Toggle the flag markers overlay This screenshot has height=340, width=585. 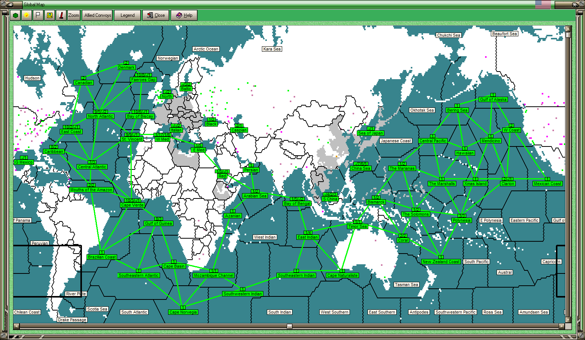click(x=37, y=15)
